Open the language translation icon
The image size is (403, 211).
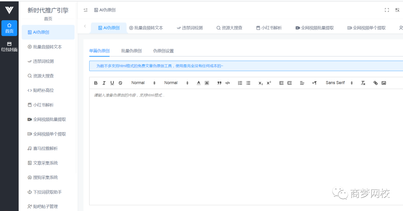[397, 10]
